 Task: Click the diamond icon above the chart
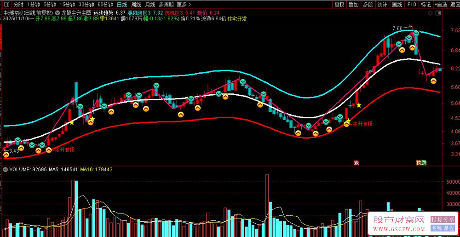point(431,13)
